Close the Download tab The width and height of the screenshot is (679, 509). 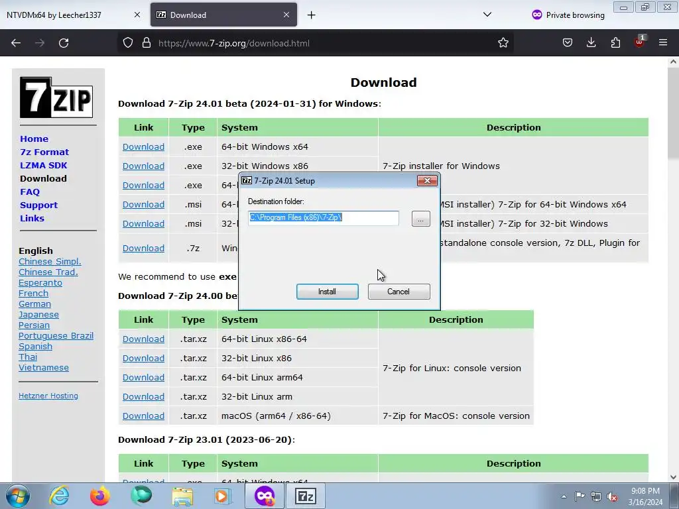286,15
